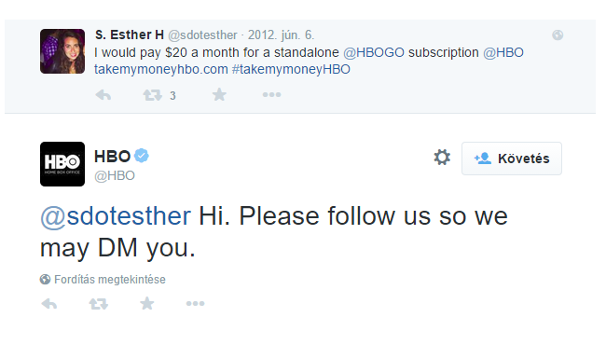Retweet S. Esther H's tweet
Screen dimensions: 606x345
pos(152,95)
